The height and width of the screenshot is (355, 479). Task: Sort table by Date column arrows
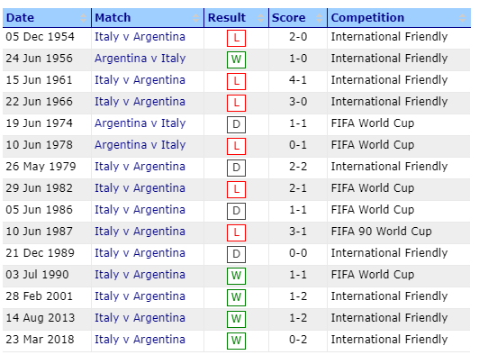pyautogui.click(x=83, y=18)
